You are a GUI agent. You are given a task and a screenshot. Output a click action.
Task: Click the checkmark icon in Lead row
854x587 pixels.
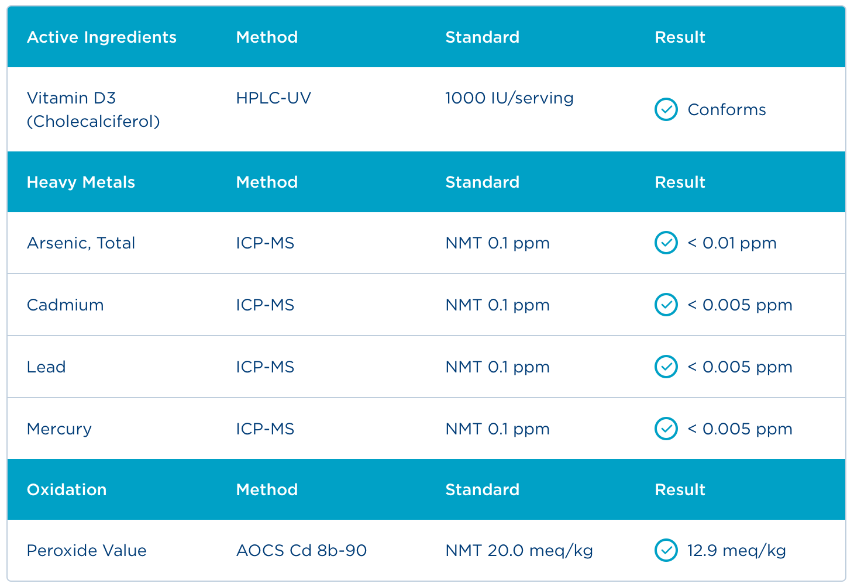(x=666, y=367)
